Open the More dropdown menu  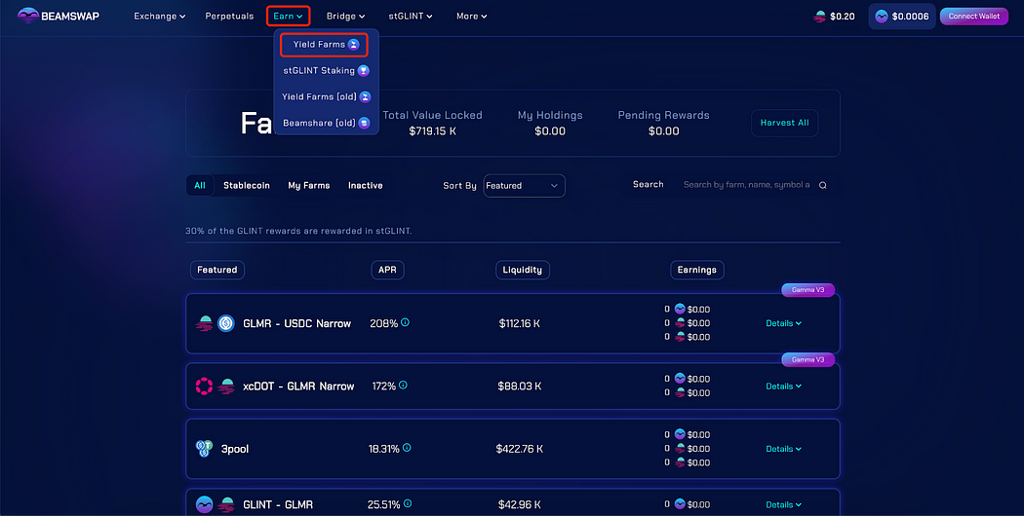coord(471,17)
